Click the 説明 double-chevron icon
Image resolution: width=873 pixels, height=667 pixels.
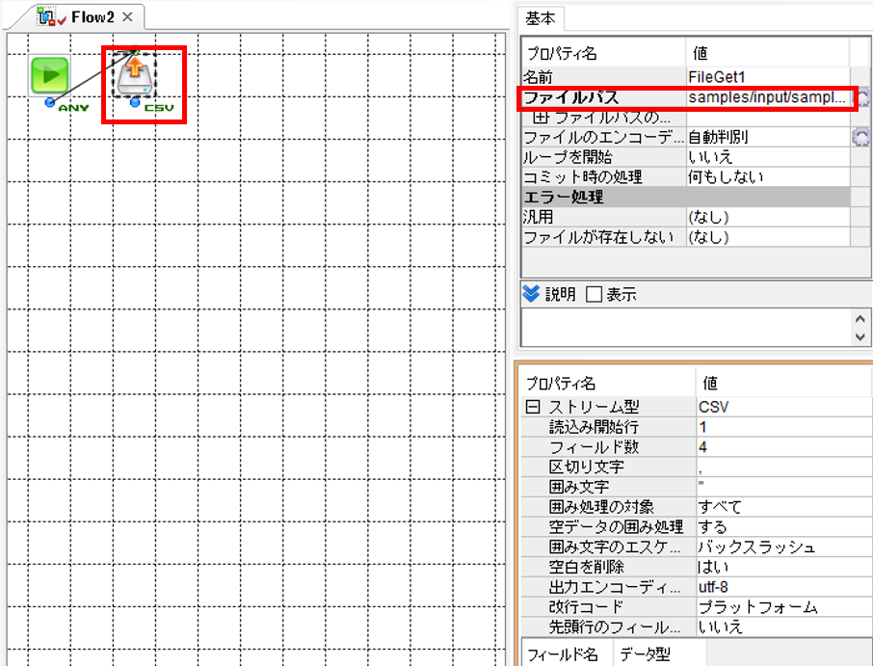(x=531, y=293)
